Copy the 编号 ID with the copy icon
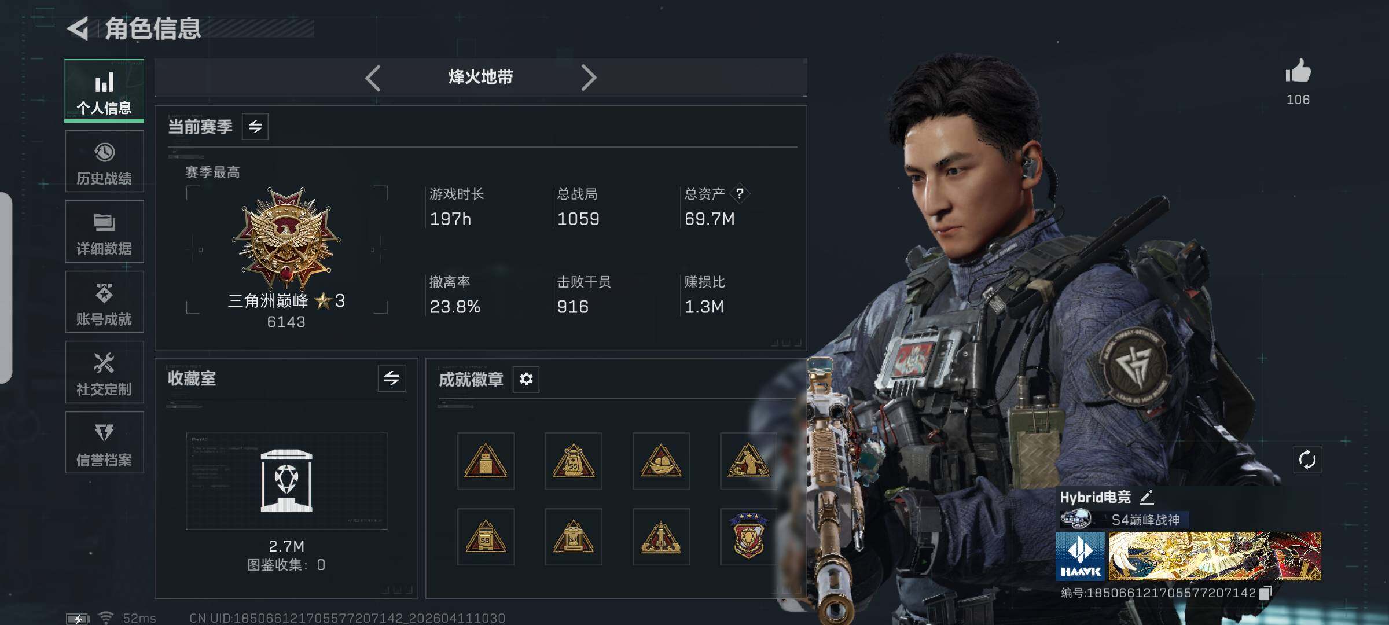Image resolution: width=1389 pixels, height=625 pixels. [1266, 593]
